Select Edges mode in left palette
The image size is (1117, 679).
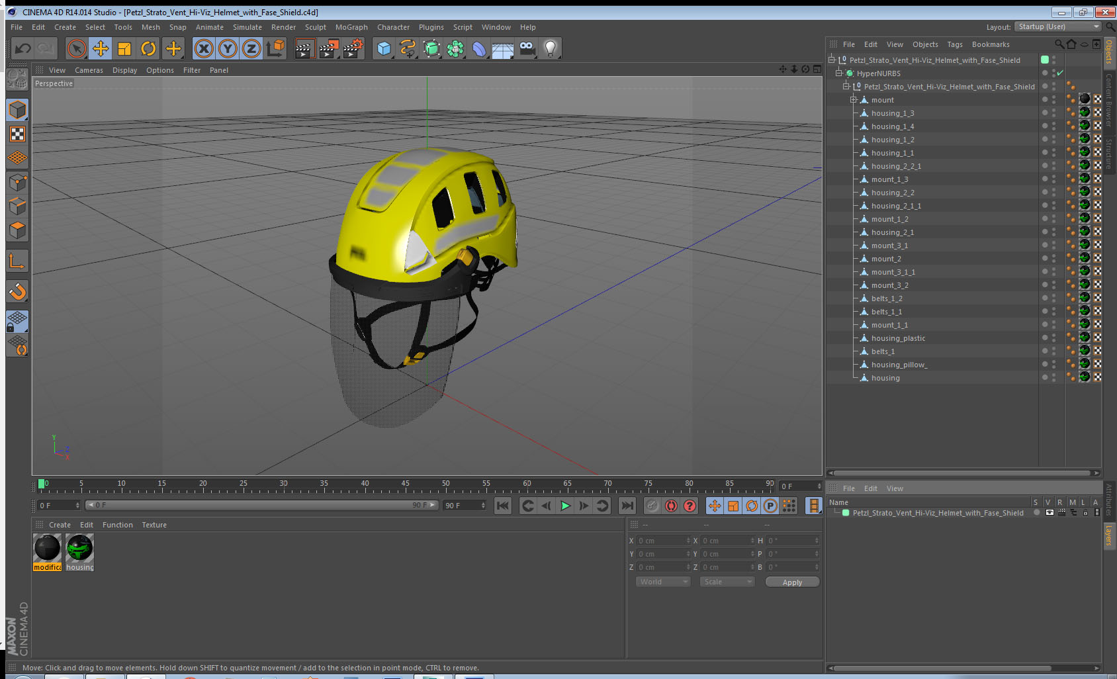click(18, 206)
